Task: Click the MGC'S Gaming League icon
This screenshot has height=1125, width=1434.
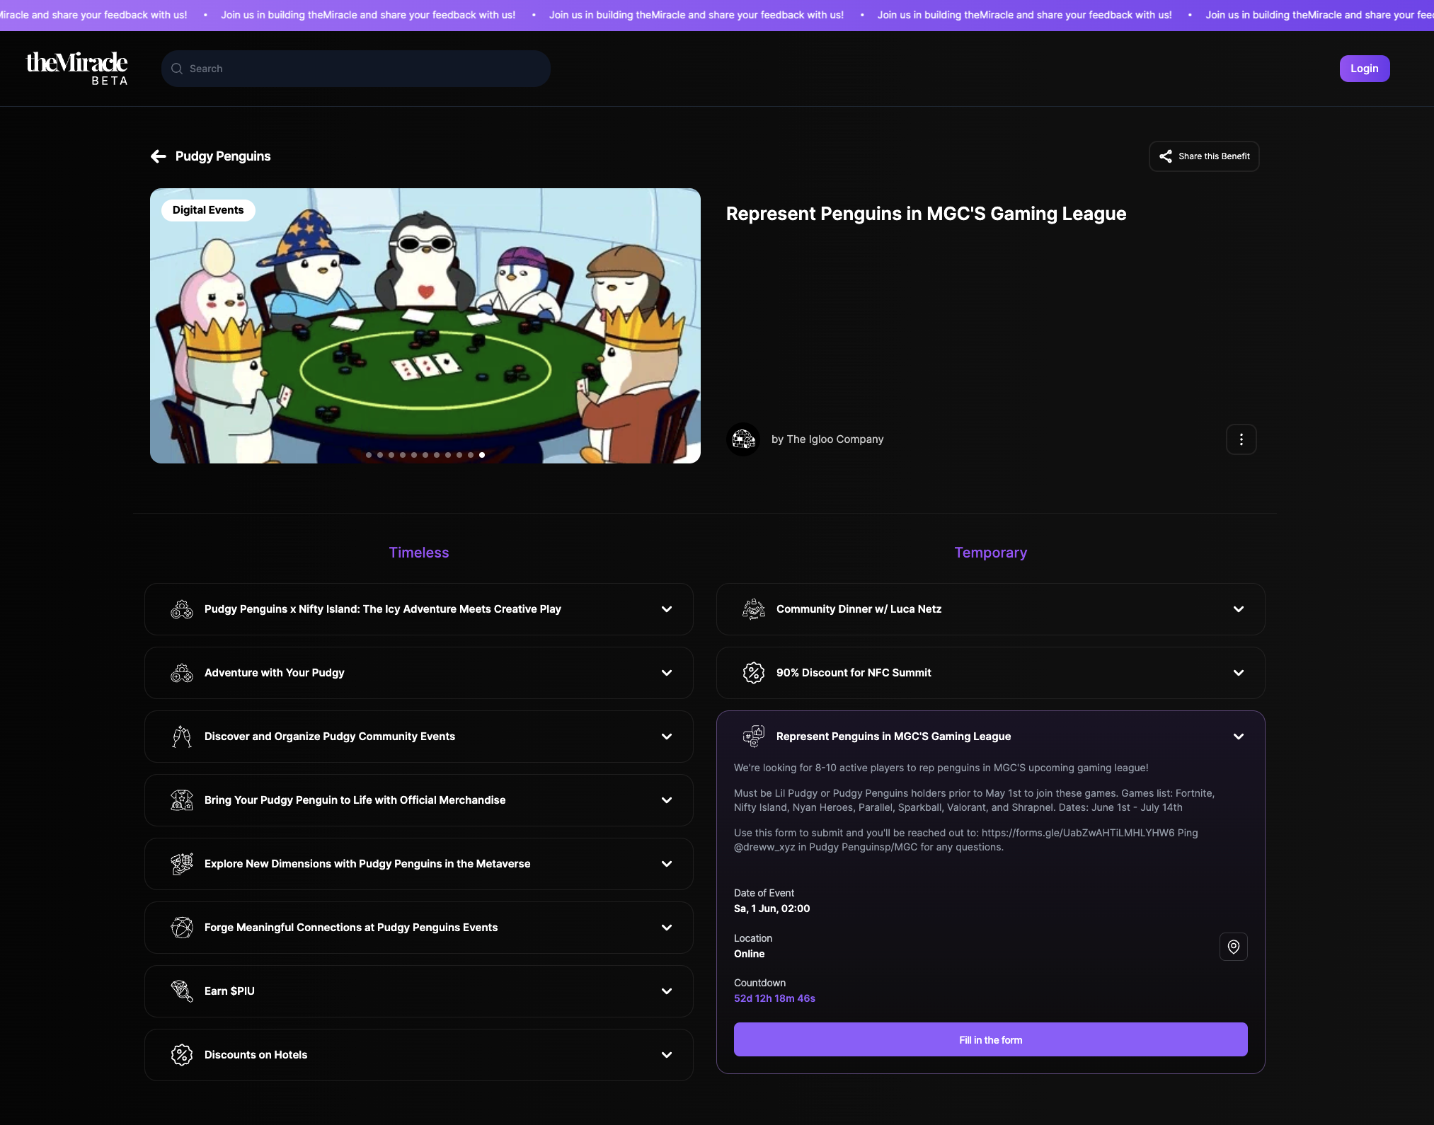Action: (754, 737)
